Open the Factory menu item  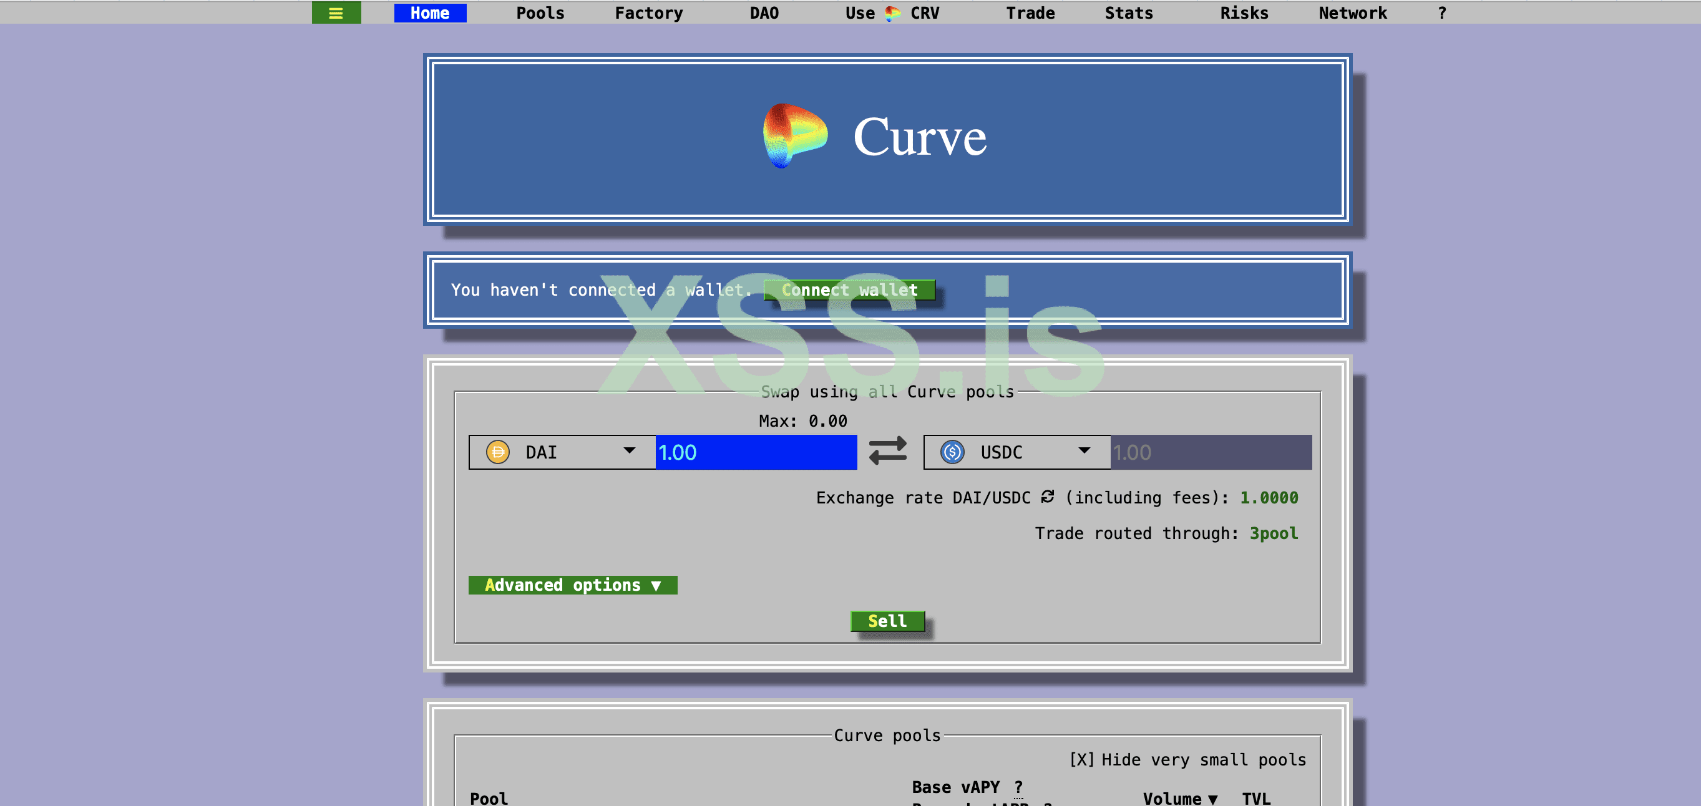[x=648, y=13]
